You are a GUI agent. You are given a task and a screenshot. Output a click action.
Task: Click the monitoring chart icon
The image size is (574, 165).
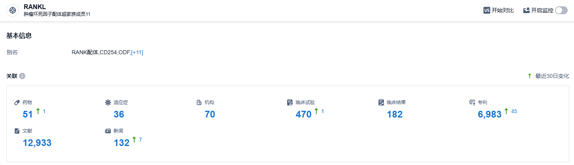tap(526, 11)
